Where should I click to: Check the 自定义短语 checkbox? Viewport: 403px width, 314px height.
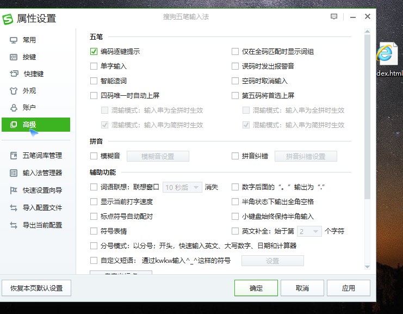[x=94, y=261]
